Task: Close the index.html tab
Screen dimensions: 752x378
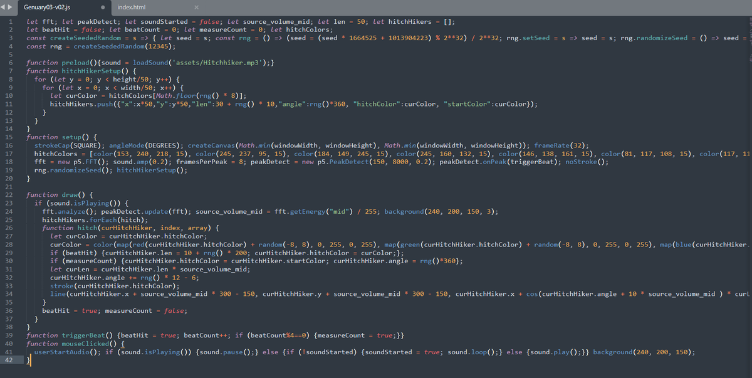Action: tap(196, 8)
